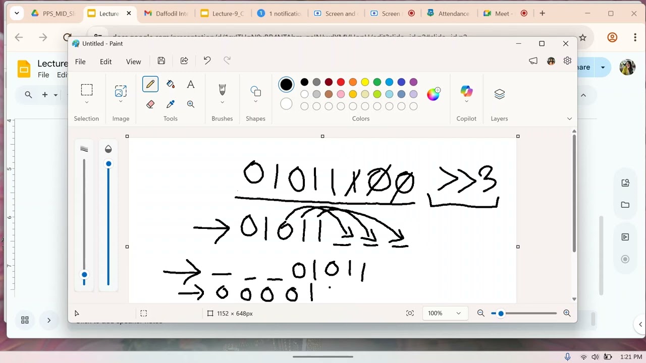Open a new Chrome tab
The image size is (646, 363).
point(542,14)
